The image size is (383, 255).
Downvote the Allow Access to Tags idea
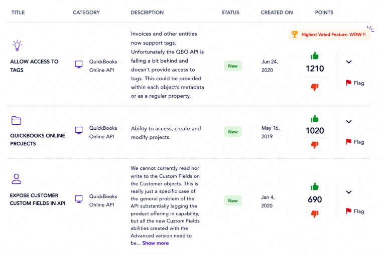pyautogui.click(x=315, y=87)
